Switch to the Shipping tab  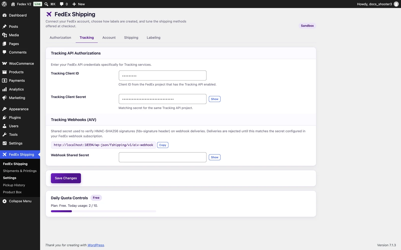click(x=131, y=37)
